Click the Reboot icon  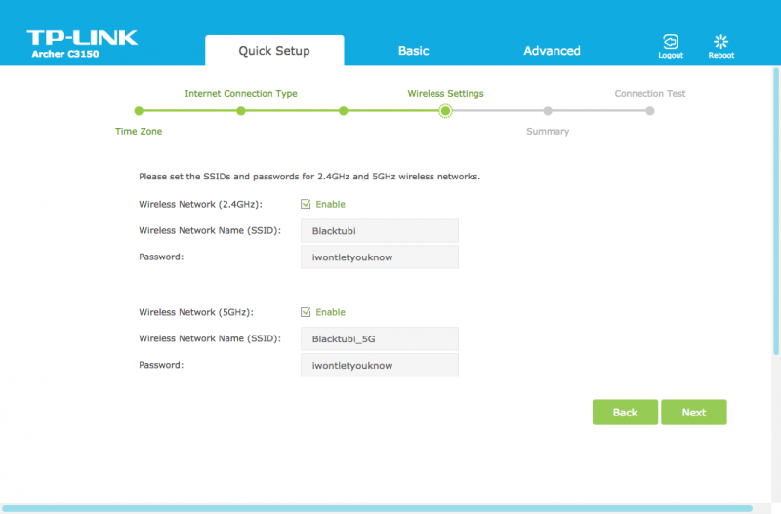720,41
